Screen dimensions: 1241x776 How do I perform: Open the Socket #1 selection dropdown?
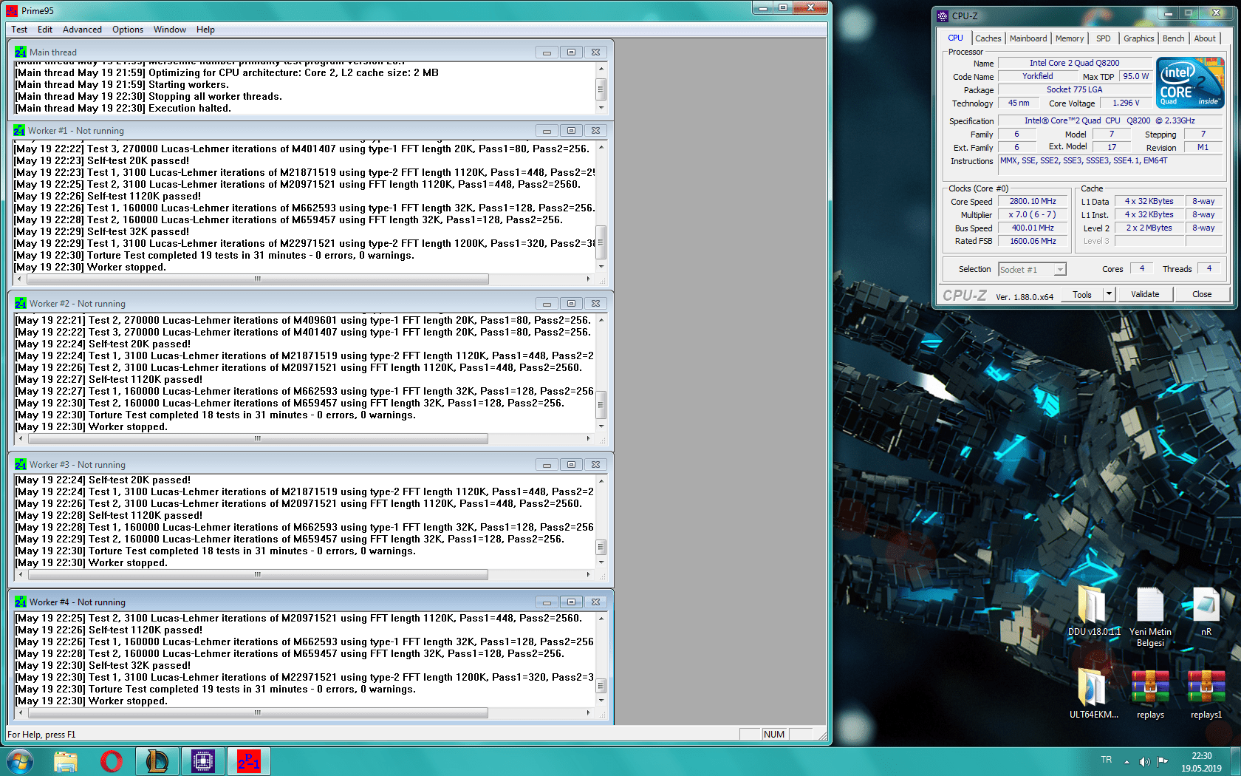coord(1032,270)
